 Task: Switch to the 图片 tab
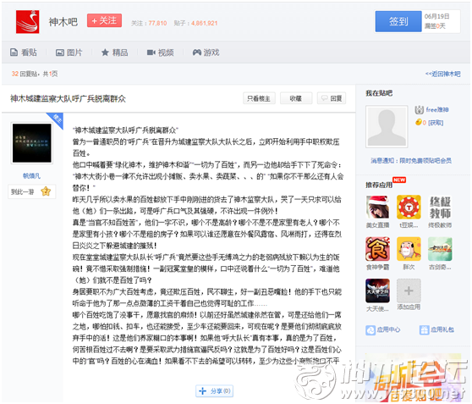pos(69,53)
